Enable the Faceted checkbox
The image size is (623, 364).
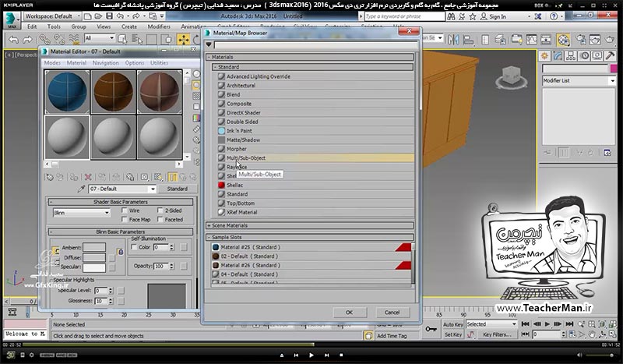(x=160, y=219)
